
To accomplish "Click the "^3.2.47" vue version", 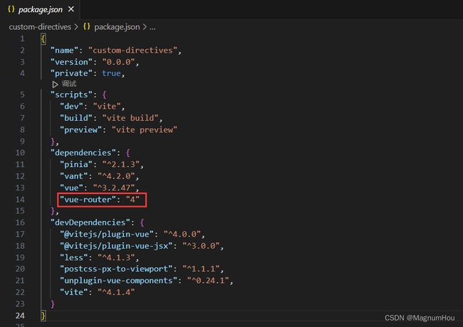I will point(114,188).
